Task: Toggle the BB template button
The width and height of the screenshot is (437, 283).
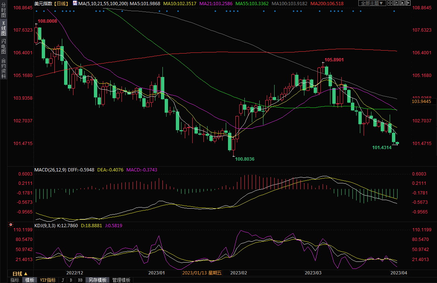Action: 80,280
